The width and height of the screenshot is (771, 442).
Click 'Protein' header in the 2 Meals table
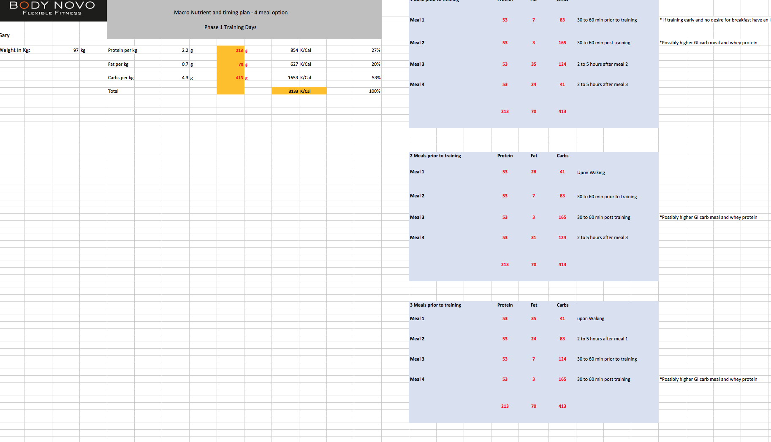coord(505,156)
